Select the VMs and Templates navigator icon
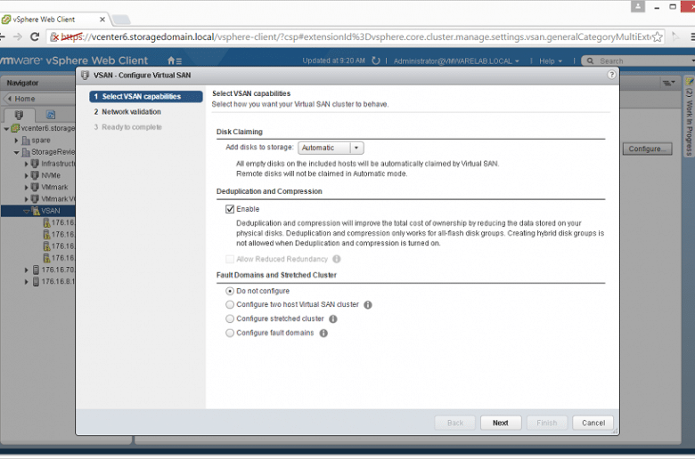 (51, 115)
